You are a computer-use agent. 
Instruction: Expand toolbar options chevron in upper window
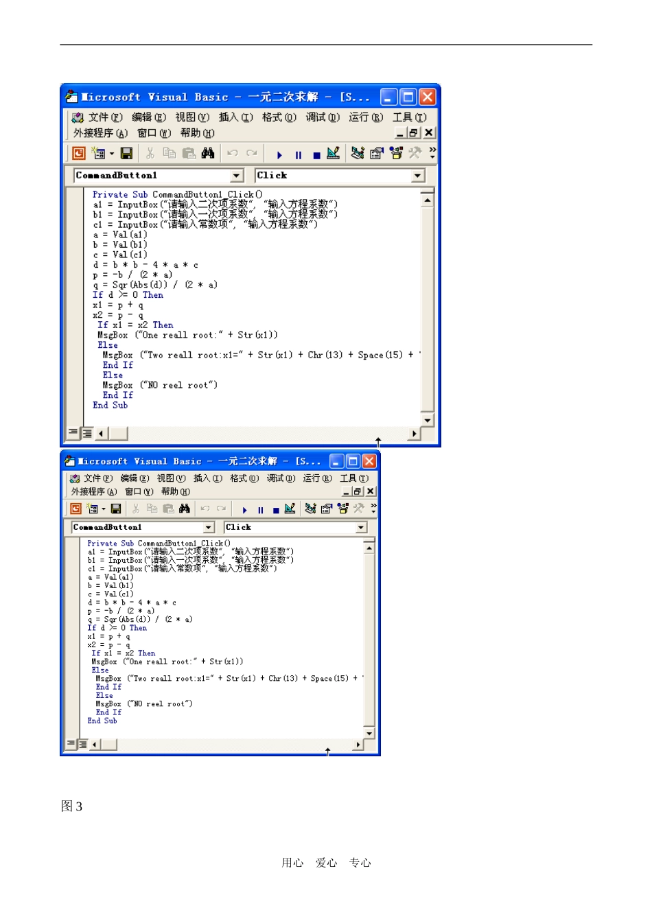432,153
